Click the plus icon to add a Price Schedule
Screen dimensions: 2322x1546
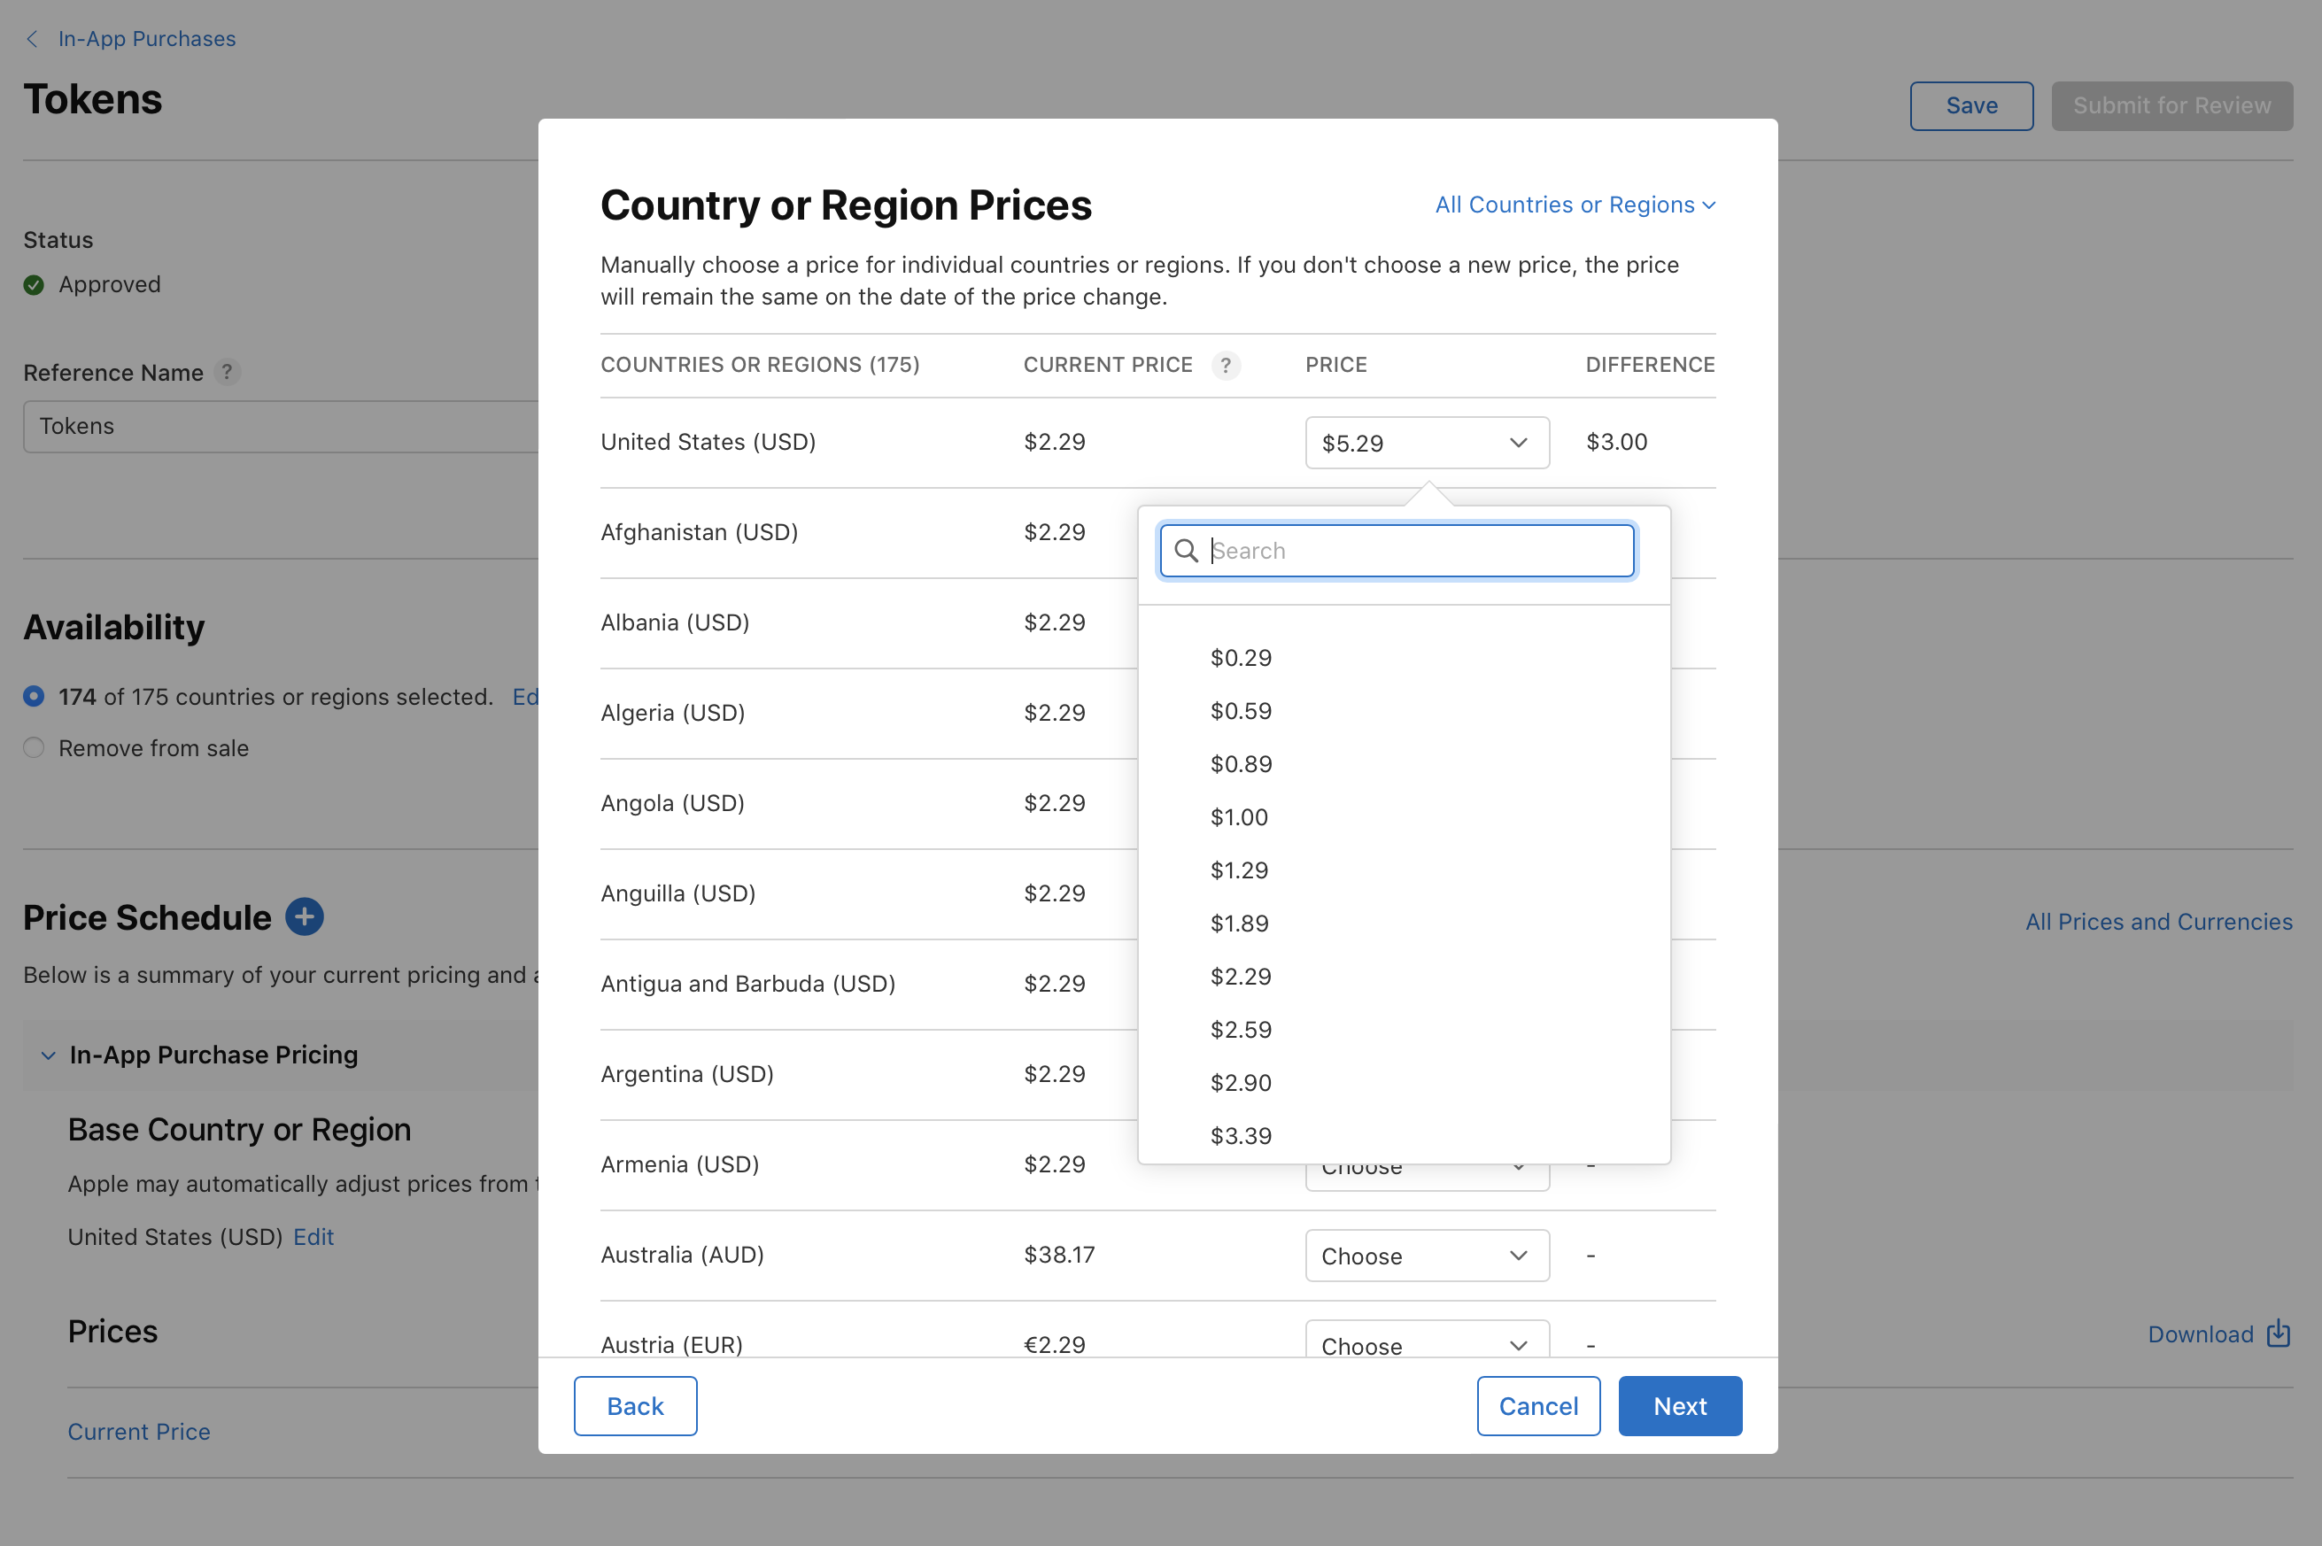coord(305,917)
